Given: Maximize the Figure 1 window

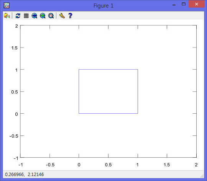Looking at the screenshot, I should coord(184,4).
